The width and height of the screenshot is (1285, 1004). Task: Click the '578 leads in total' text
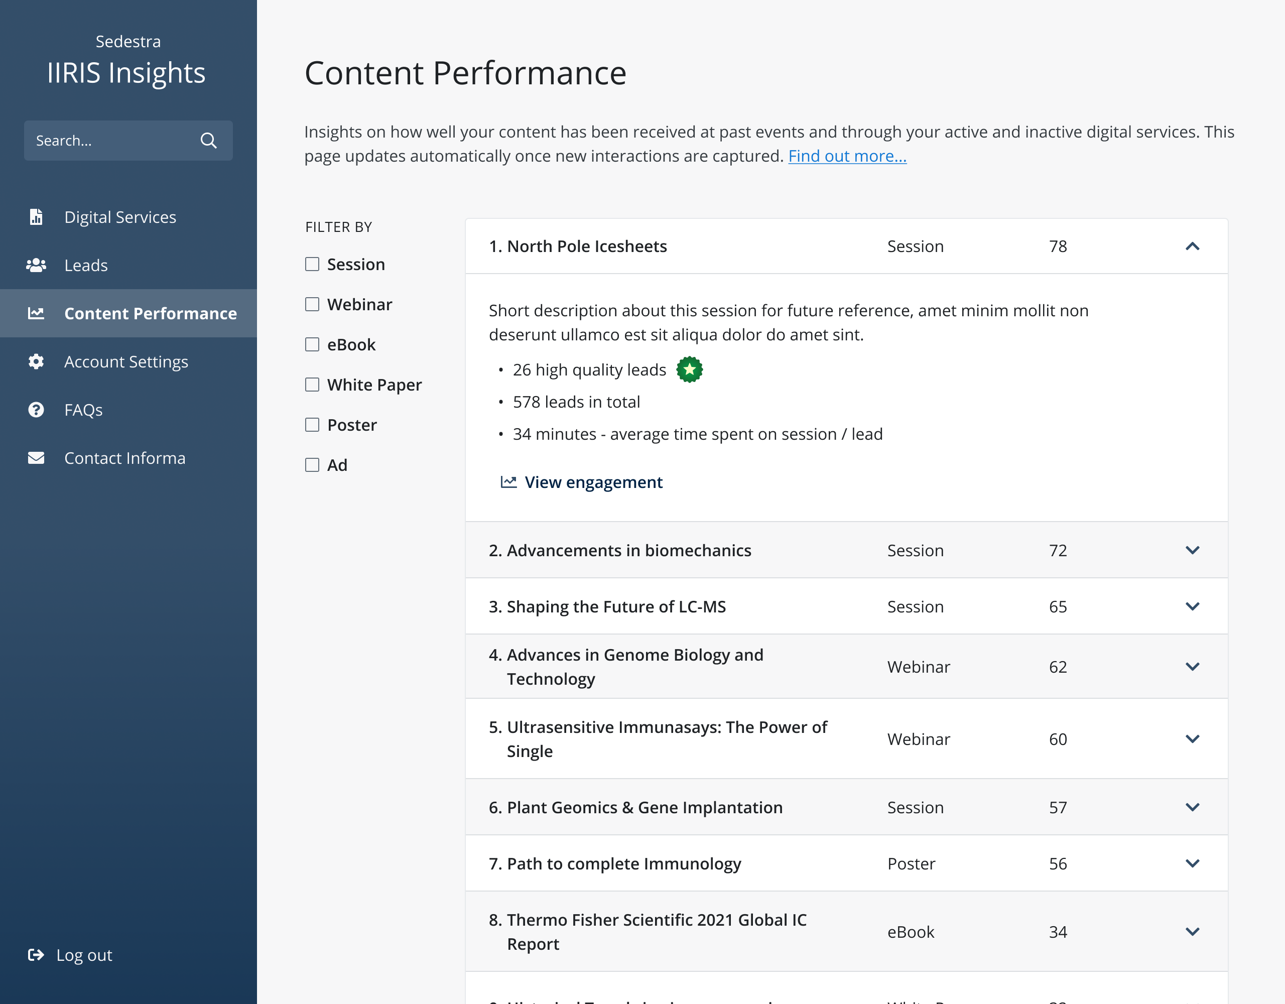tap(576, 402)
